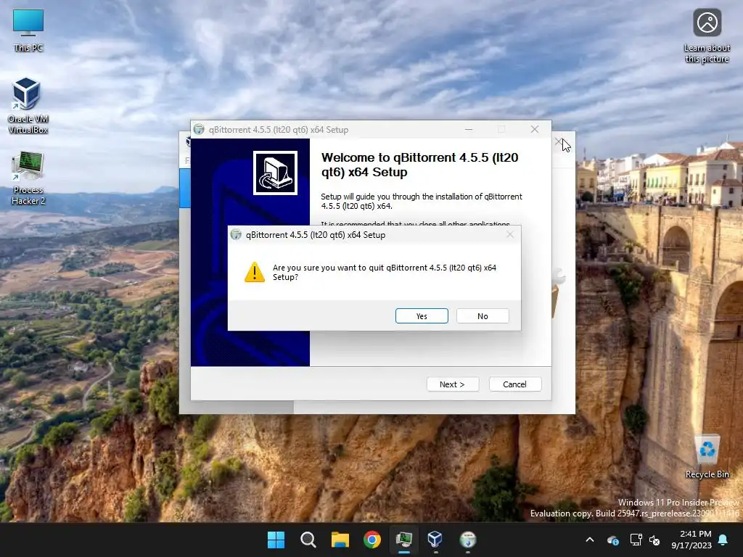The width and height of the screenshot is (743, 557).
Task: Click the "Welcome to qBittorrent 4.5.5" heading
Action: point(420,165)
